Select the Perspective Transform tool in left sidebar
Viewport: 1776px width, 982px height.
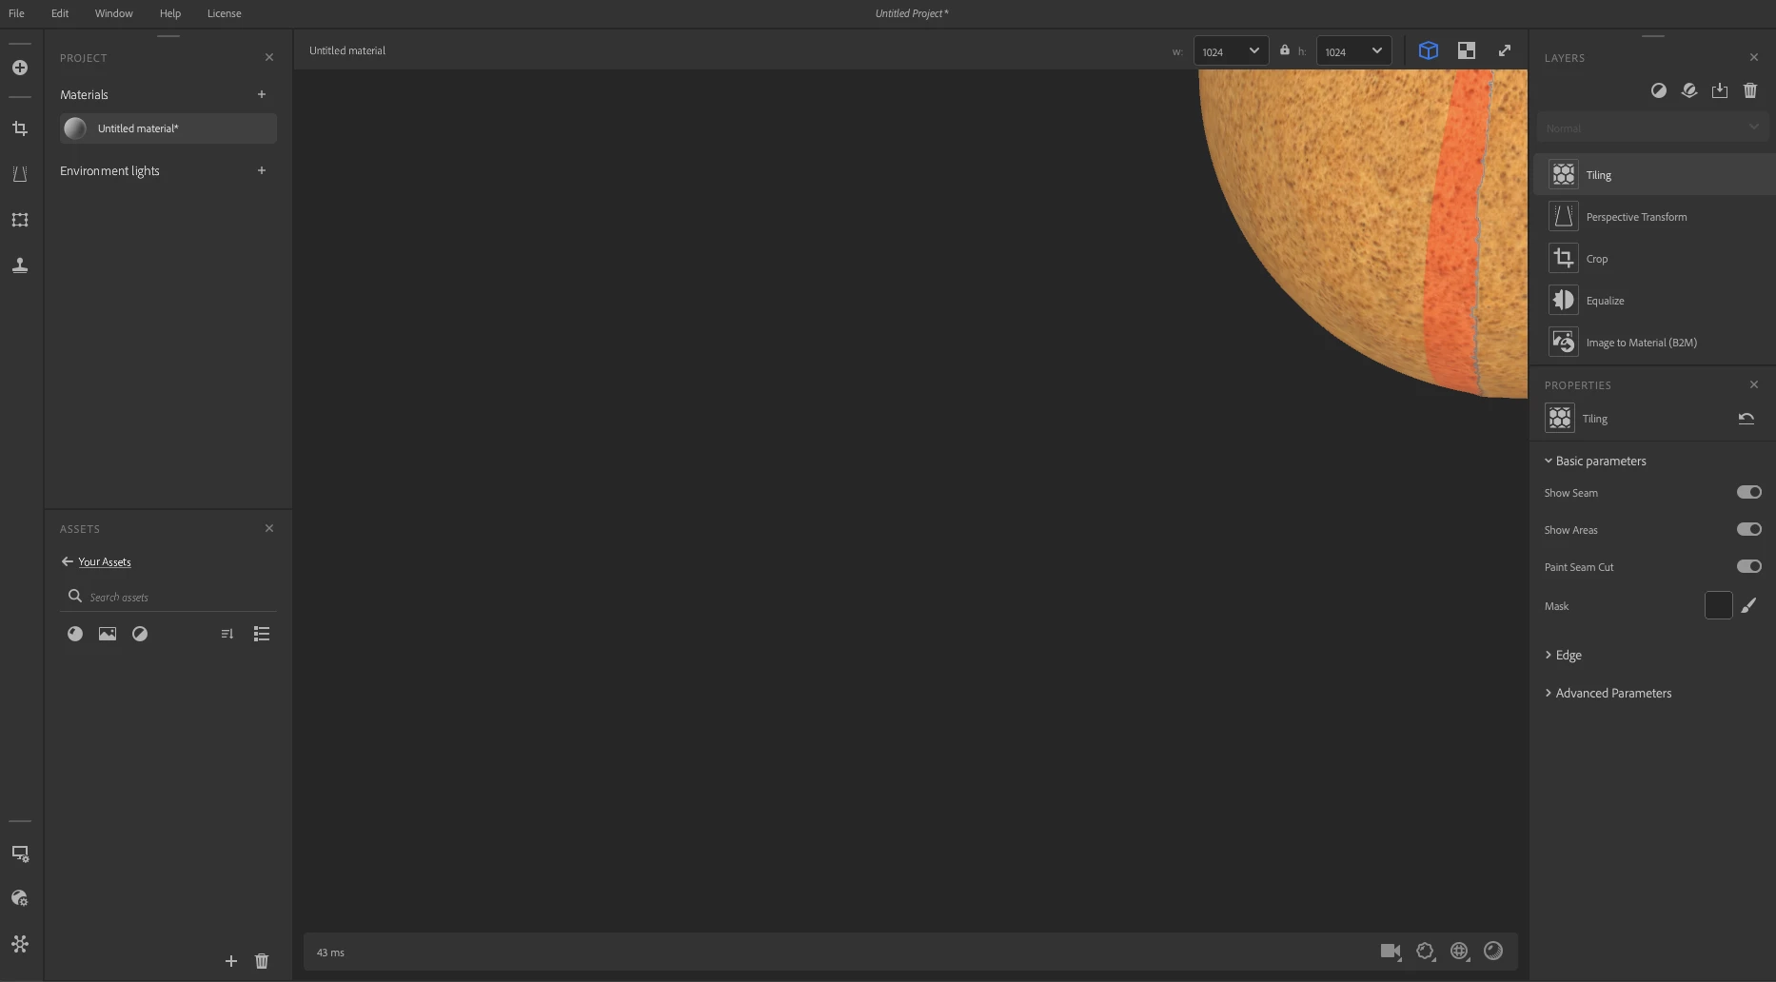click(20, 174)
